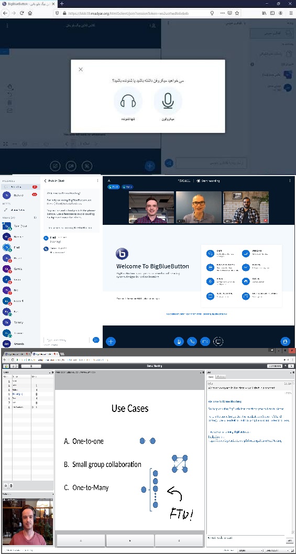Click the webcam video of man in bottom window

[x=28, y=522]
